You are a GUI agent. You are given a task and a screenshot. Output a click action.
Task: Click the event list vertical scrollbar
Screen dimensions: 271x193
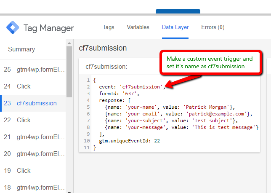(69, 72)
